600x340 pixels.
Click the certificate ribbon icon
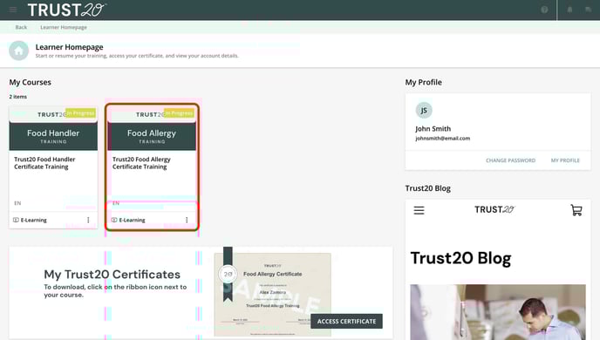[x=228, y=275]
